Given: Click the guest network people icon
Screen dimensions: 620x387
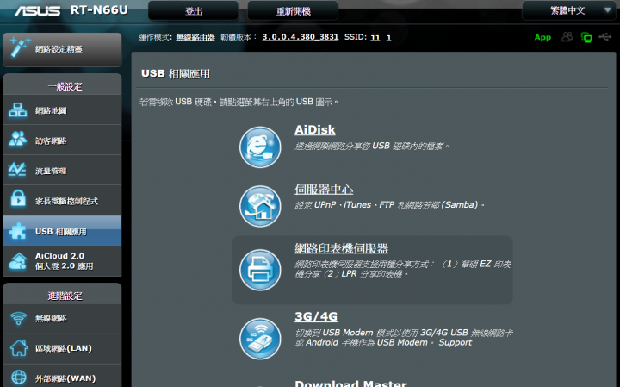Looking at the screenshot, I should 18,140.
